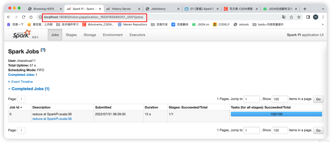Open the CODELF bookmark
This screenshot has width=331, height=143.
[221, 25]
